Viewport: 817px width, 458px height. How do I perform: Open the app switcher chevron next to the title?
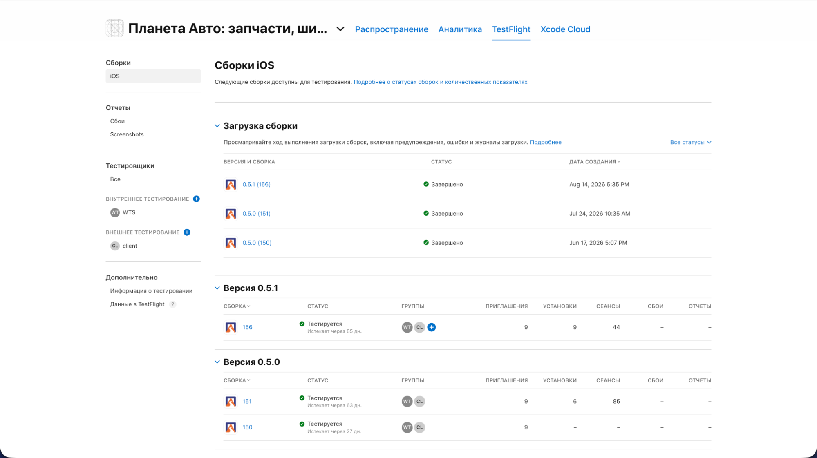(340, 29)
